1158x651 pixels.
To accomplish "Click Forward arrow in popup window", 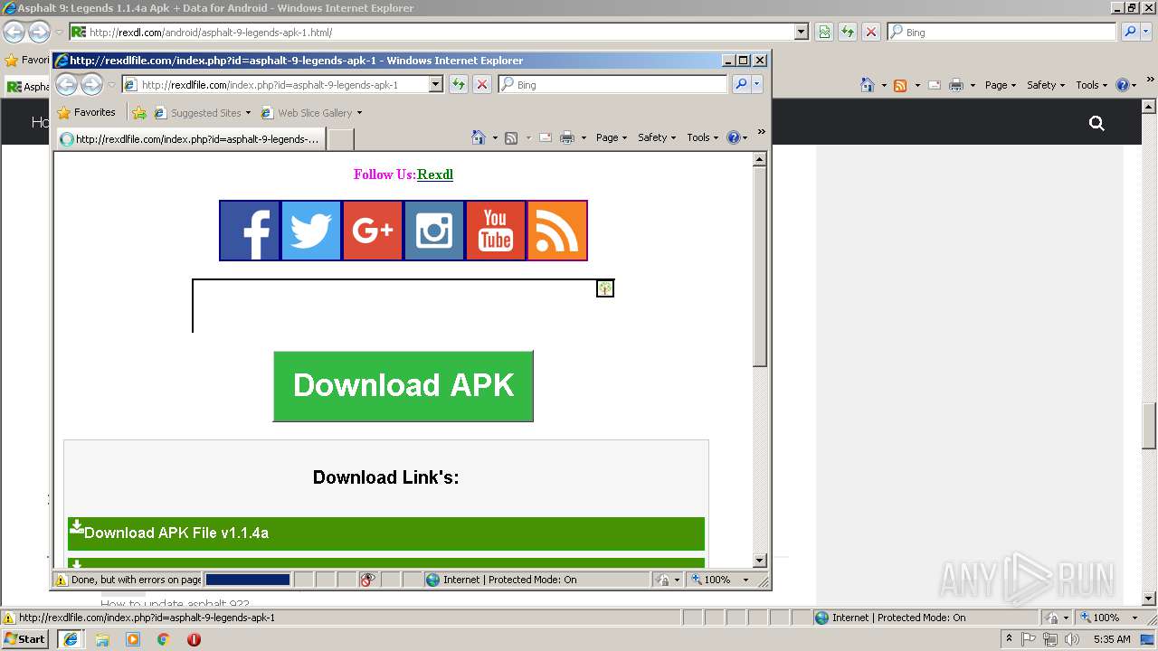I will click(91, 84).
